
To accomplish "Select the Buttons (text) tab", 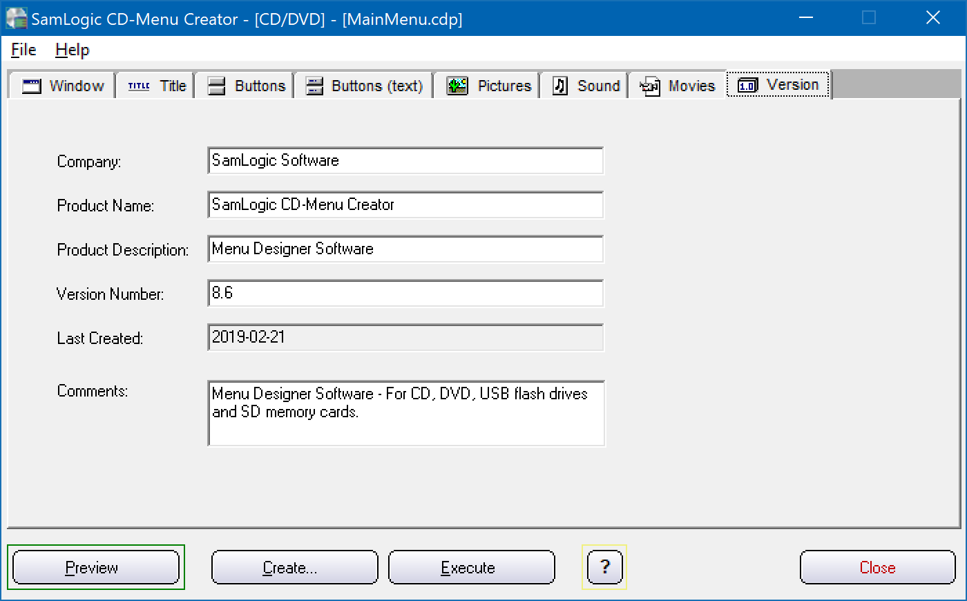I will (364, 86).
